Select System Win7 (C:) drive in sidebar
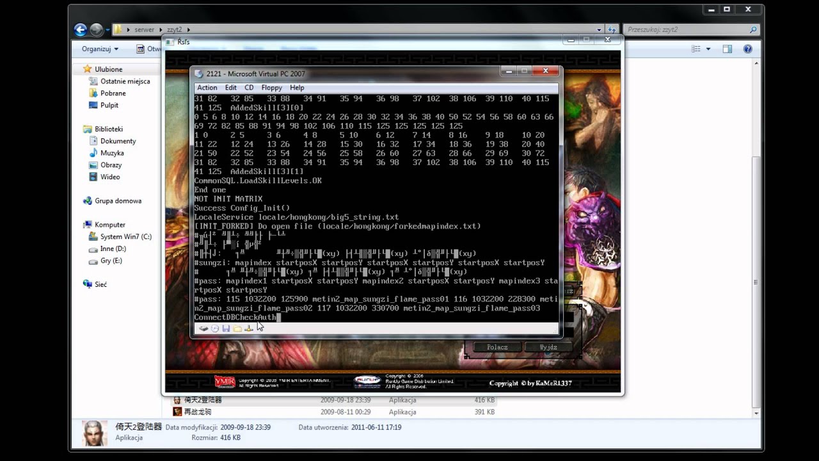 (125, 236)
